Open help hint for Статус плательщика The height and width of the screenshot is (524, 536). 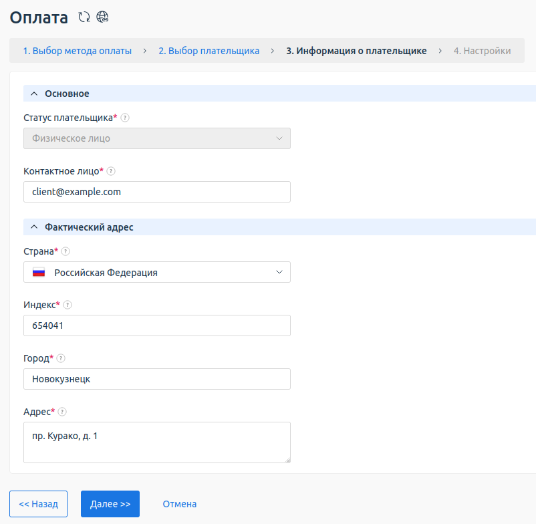click(125, 118)
